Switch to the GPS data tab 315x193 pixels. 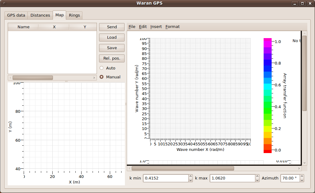(x=16, y=15)
